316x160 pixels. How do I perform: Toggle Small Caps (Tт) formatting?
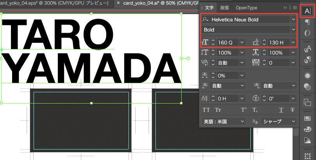coord(218,110)
